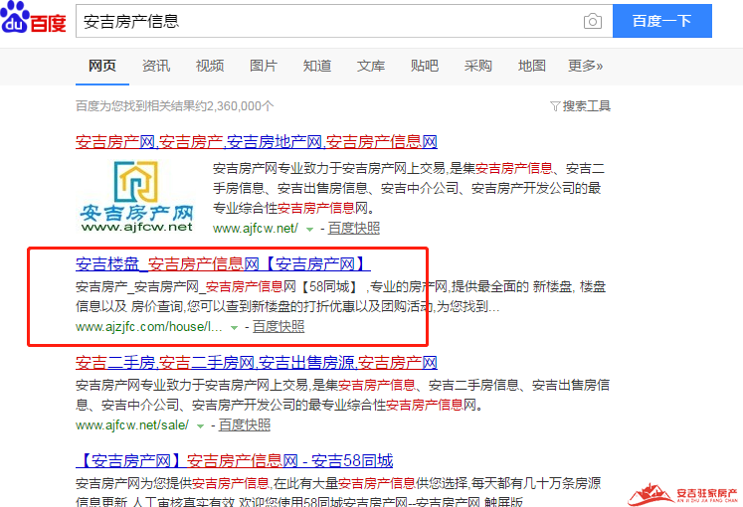Screen dimensions: 743x507
Task: Open 搜索工具 filter options
Action: [581, 106]
